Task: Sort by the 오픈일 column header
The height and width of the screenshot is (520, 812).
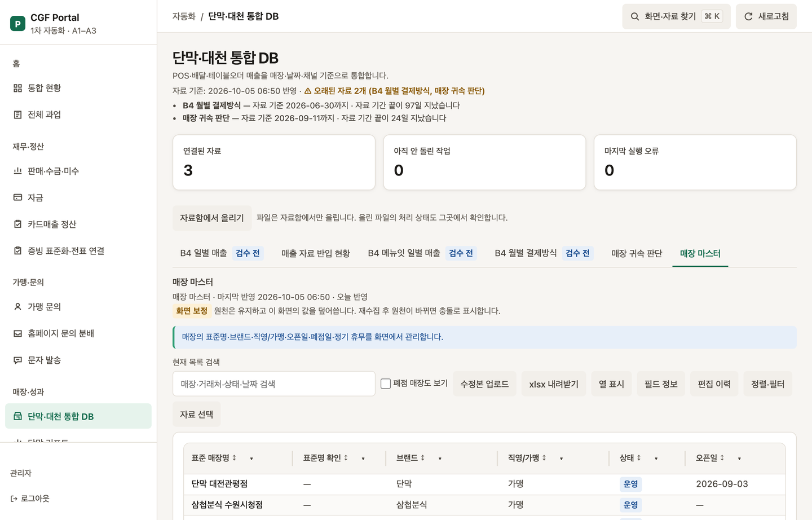Action: pos(710,458)
